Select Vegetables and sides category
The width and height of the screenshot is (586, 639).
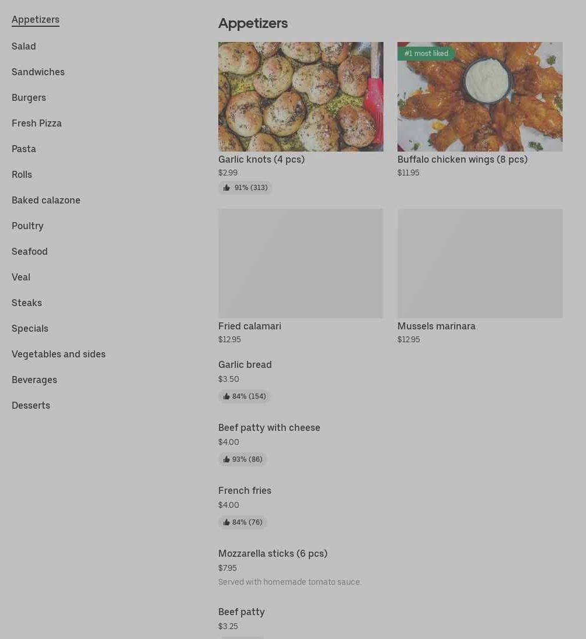(59, 354)
